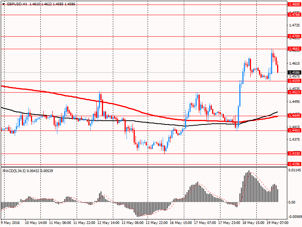Viewport: 302px width, 227px height.
Task: Click the 1.4615 price scale value
Action: pos(295,63)
